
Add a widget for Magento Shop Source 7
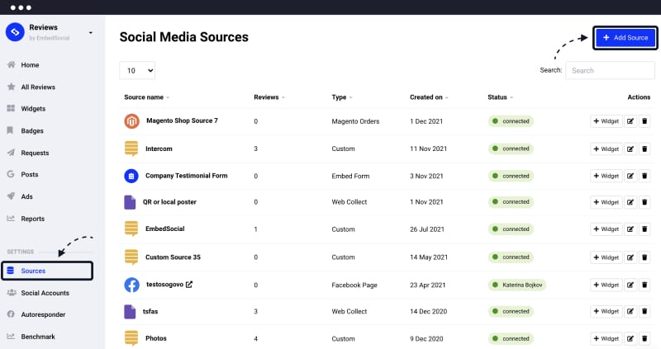(x=606, y=121)
